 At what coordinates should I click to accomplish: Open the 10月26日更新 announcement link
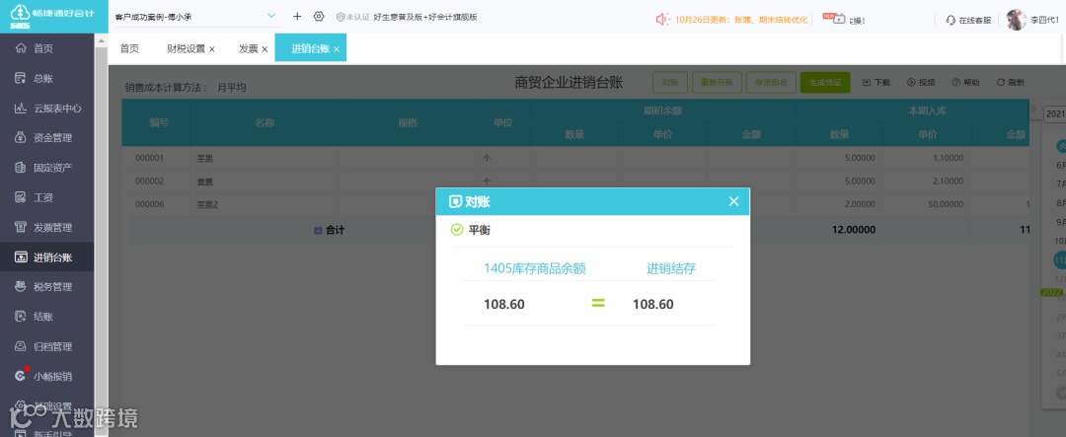tap(741, 20)
